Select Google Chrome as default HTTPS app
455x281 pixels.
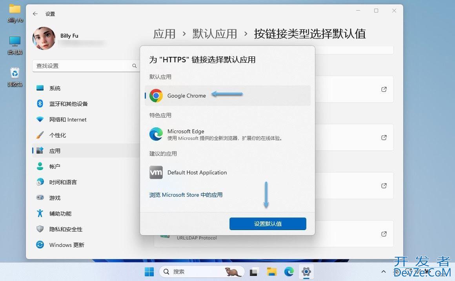click(227, 95)
